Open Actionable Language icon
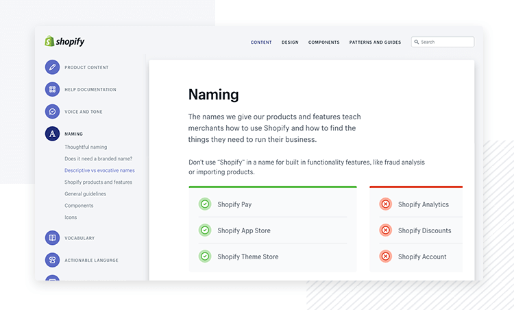 (52, 260)
